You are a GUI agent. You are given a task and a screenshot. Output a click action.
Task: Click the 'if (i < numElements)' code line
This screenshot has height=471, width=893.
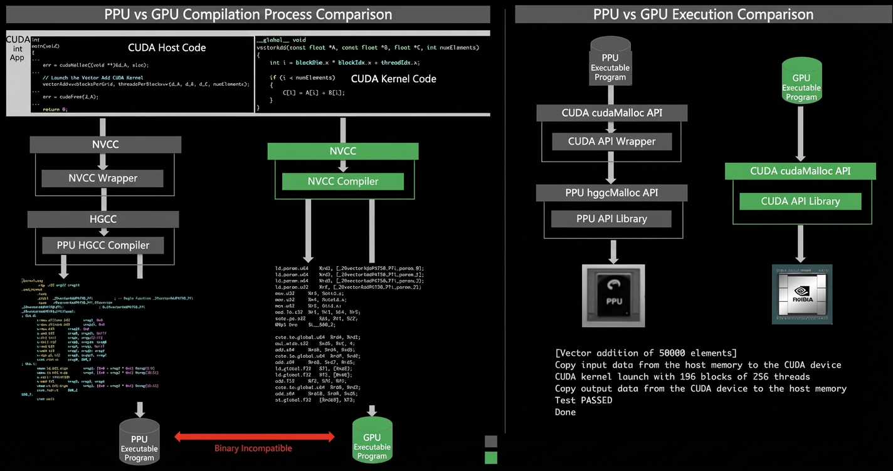(302, 78)
